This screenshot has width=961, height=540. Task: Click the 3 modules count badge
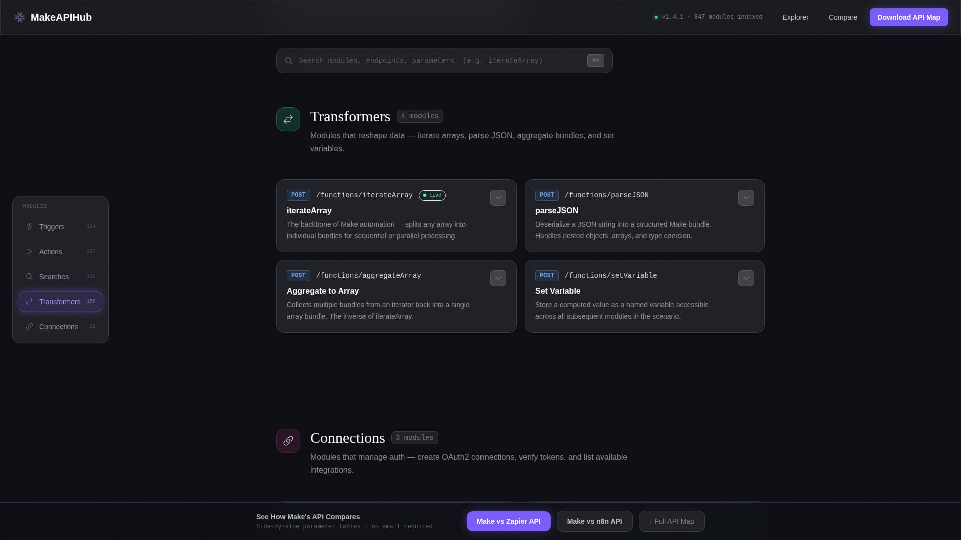415,438
